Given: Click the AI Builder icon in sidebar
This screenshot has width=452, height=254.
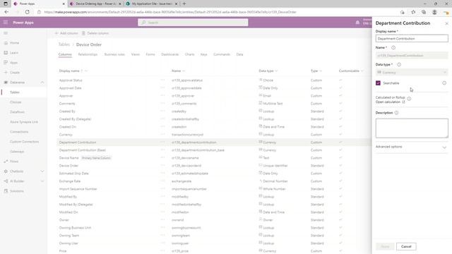Looking at the screenshot, I should [6, 181].
